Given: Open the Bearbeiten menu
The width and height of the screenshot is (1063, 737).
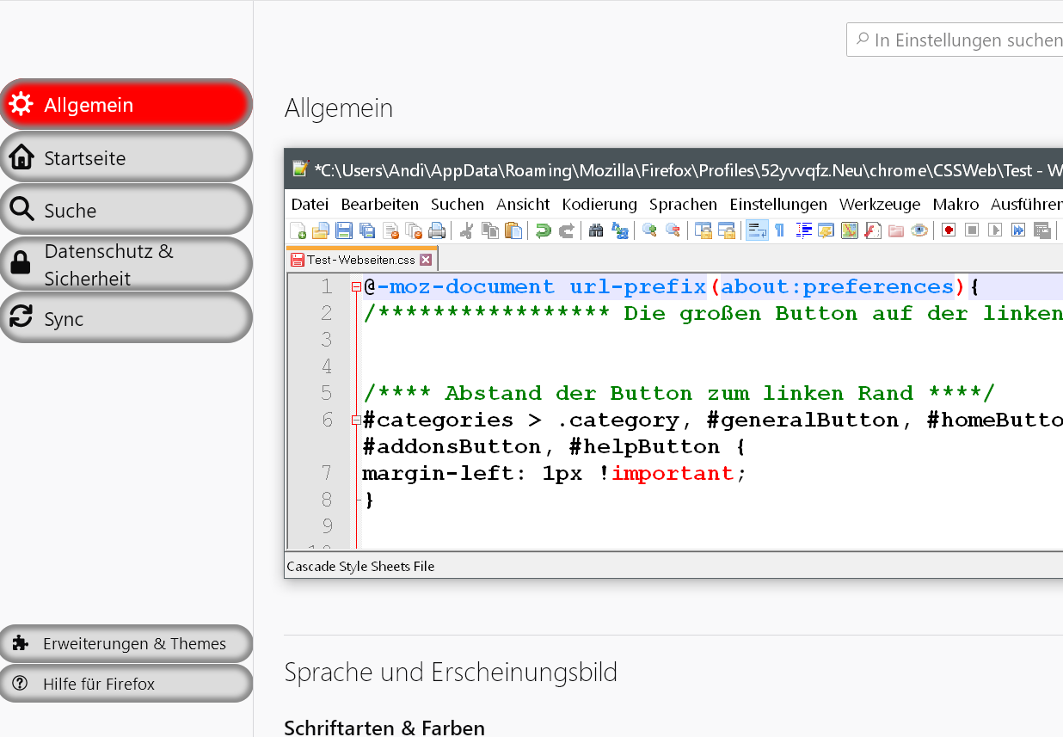Looking at the screenshot, I should (x=379, y=204).
